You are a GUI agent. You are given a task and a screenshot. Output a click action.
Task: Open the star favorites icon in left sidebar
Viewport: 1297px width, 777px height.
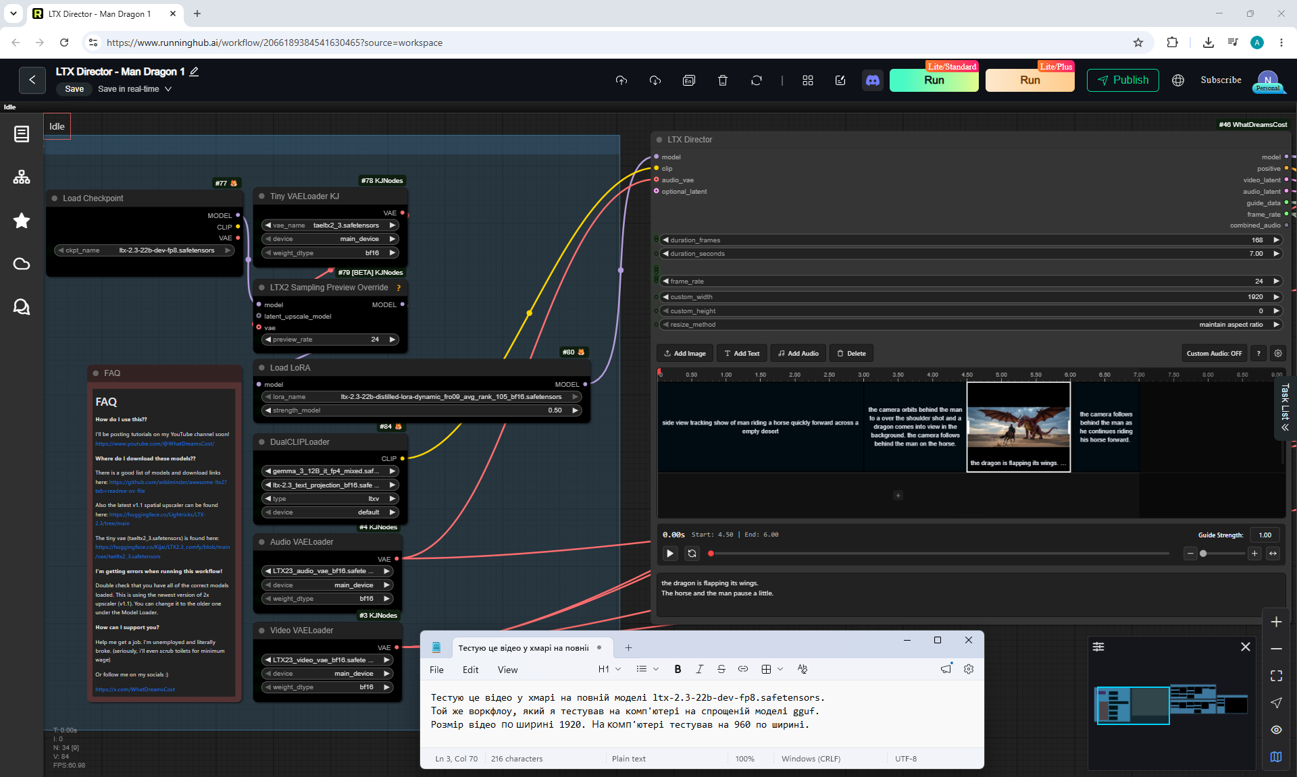click(22, 220)
